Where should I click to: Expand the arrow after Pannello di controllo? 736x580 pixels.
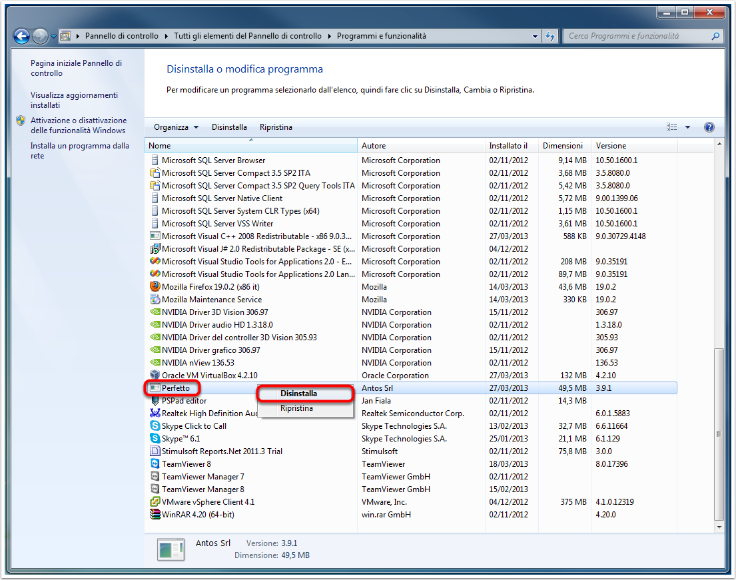[x=166, y=36]
